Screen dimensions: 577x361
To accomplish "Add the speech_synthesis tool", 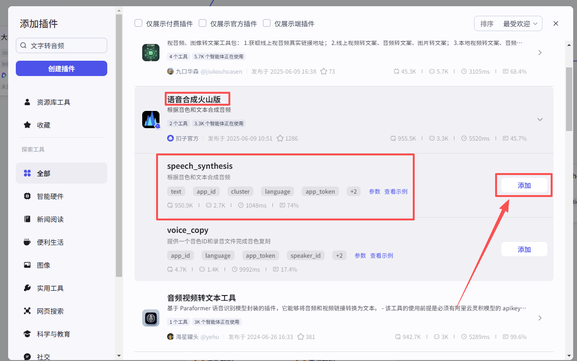I will tap(524, 186).
